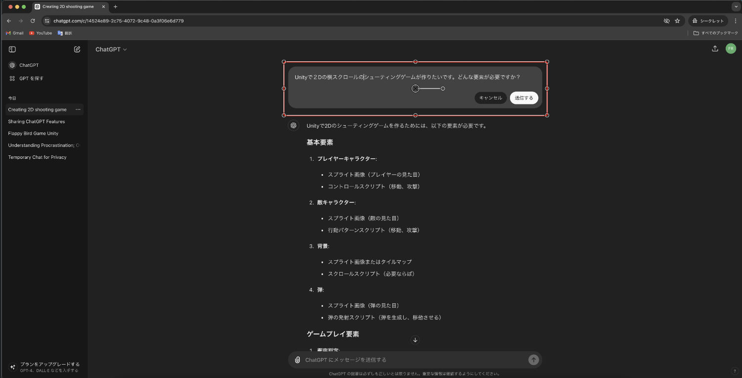Click the ChatGPT assistant avatar beside response
The width and height of the screenshot is (742, 378).
(x=293, y=126)
